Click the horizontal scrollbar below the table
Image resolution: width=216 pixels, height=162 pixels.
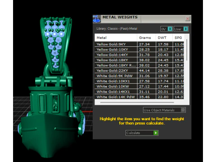tap(137, 102)
